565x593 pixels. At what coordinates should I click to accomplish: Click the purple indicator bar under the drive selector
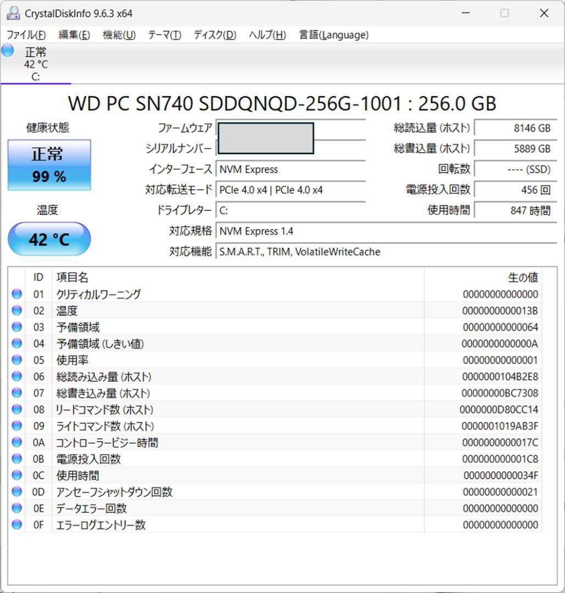(x=36, y=83)
